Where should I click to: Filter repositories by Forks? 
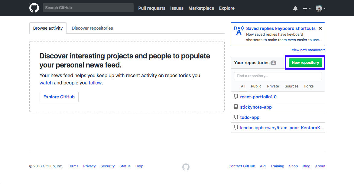(x=309, y=86)
